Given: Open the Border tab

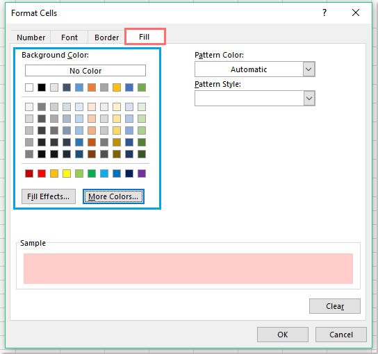Looking at the screenshot, I should (106, 37).
